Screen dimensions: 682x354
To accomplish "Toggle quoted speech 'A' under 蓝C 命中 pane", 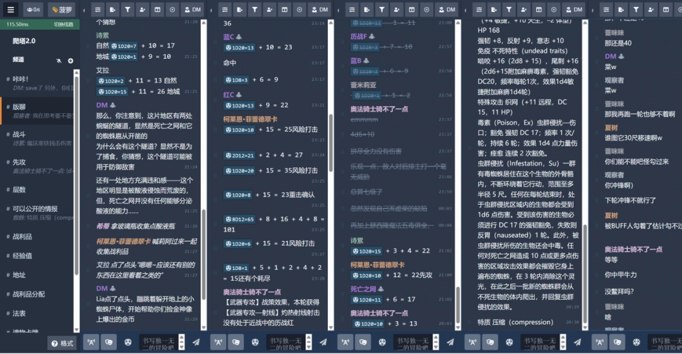I will [218, 342].
